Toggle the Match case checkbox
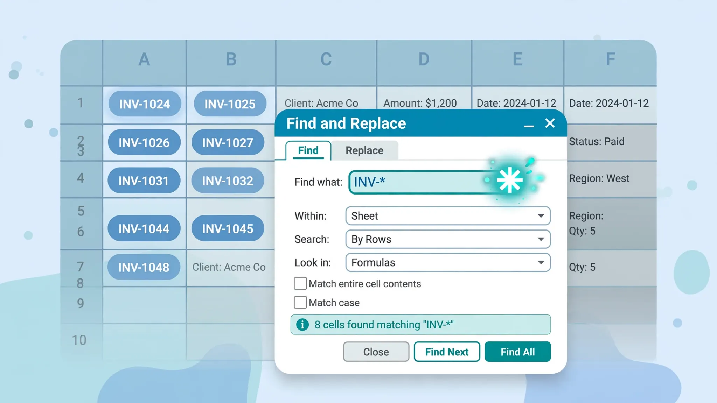The height and width of the screenshot is (403, 717). tap(300, 303)
